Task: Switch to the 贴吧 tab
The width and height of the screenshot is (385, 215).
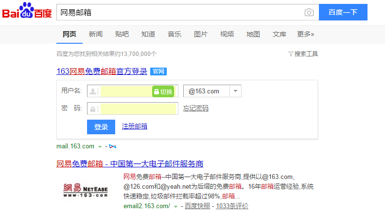Action: 122,34
